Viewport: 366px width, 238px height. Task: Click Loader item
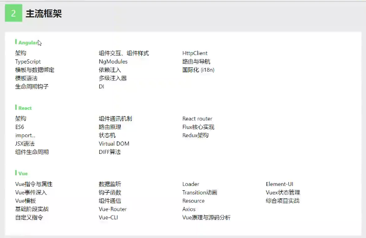click(x=191, y=184)
